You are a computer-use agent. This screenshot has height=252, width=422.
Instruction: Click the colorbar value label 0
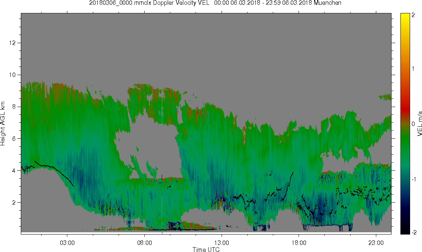coord(413,124)
